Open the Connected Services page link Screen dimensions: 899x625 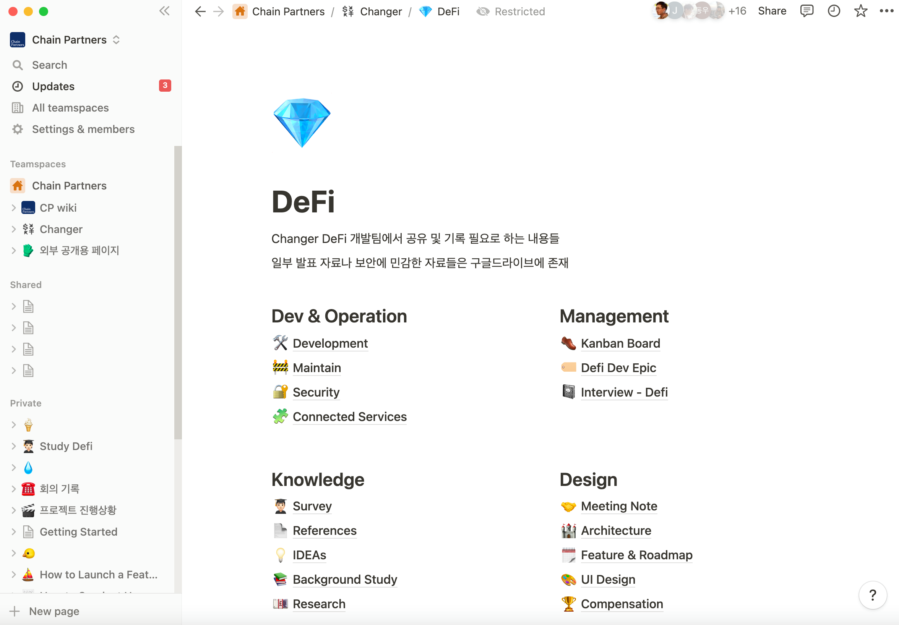tap(349, 416)
